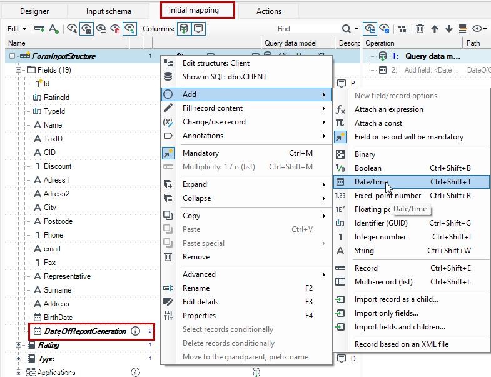Choose Rename in the context menu
This screenshot has width=491, height=377.
click(246, 288)
